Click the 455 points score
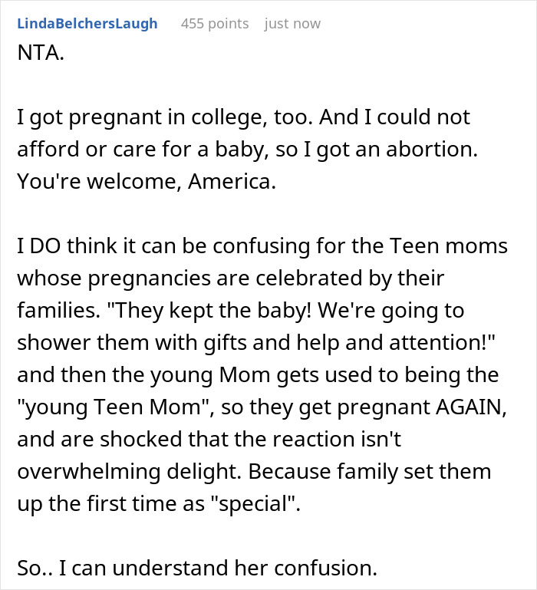Screen dimensions: 537x590 coord(215,24)
